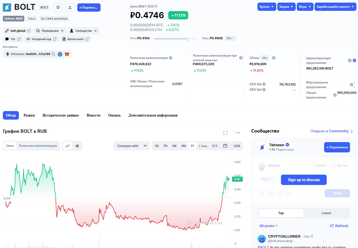The height and width of the screenshot is (248, 358).
Task: Click the BOLT logo icon
Action: (x=7, y=7)
